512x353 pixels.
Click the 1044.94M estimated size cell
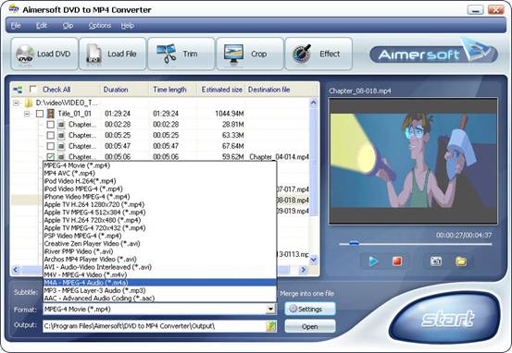click(230, 114)
